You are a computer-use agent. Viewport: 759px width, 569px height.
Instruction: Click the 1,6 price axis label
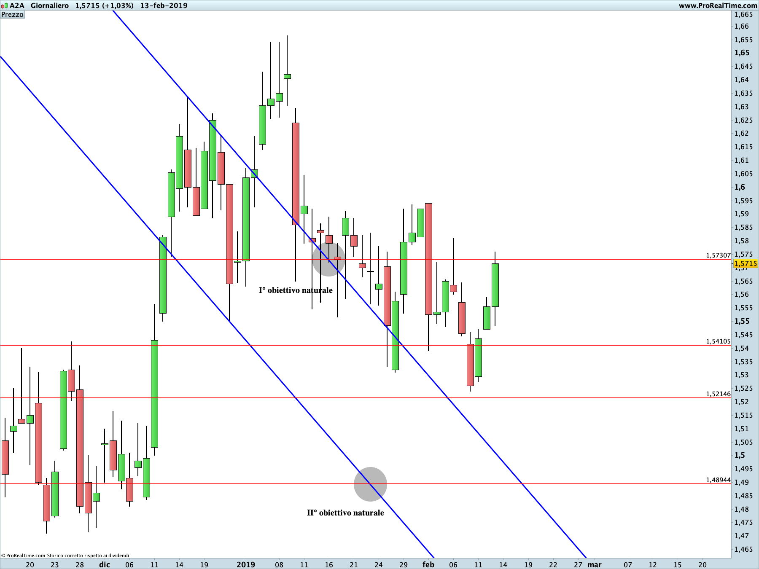click(740, 187)
